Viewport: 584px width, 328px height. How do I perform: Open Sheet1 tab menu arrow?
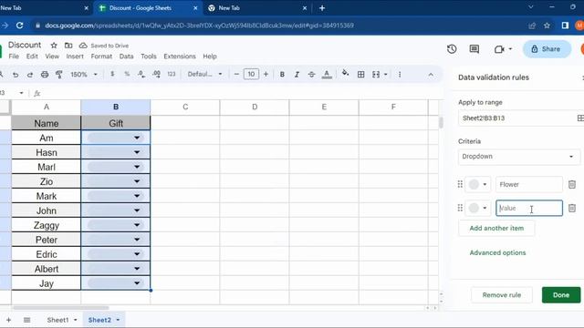75,320
